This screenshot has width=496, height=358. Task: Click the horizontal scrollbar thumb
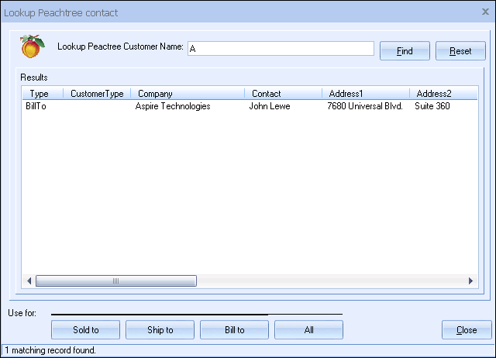(x=116, y=281)
